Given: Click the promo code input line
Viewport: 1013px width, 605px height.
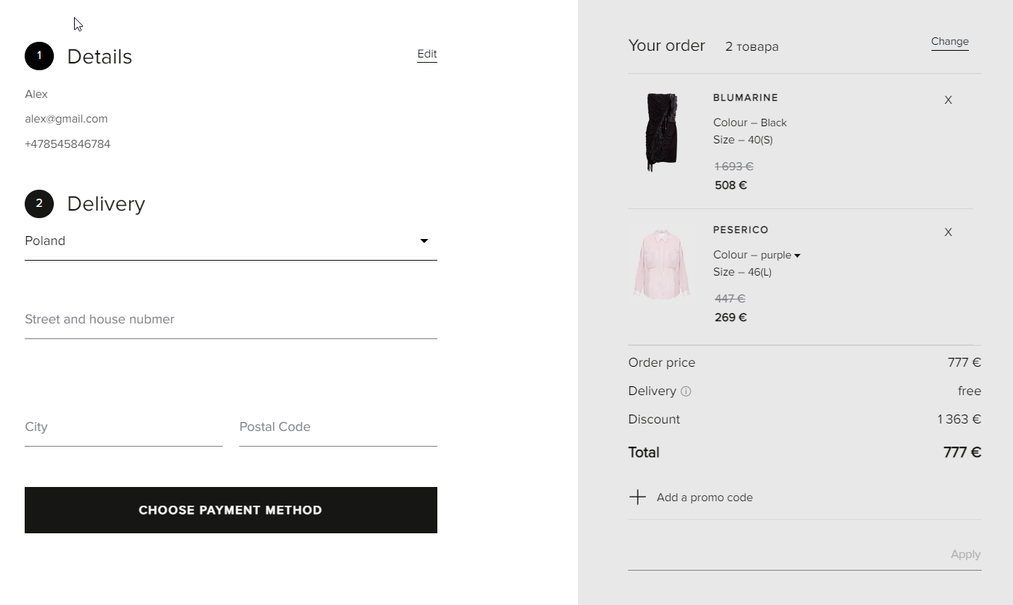Looking at the screenshot, I should coord(785,555).
